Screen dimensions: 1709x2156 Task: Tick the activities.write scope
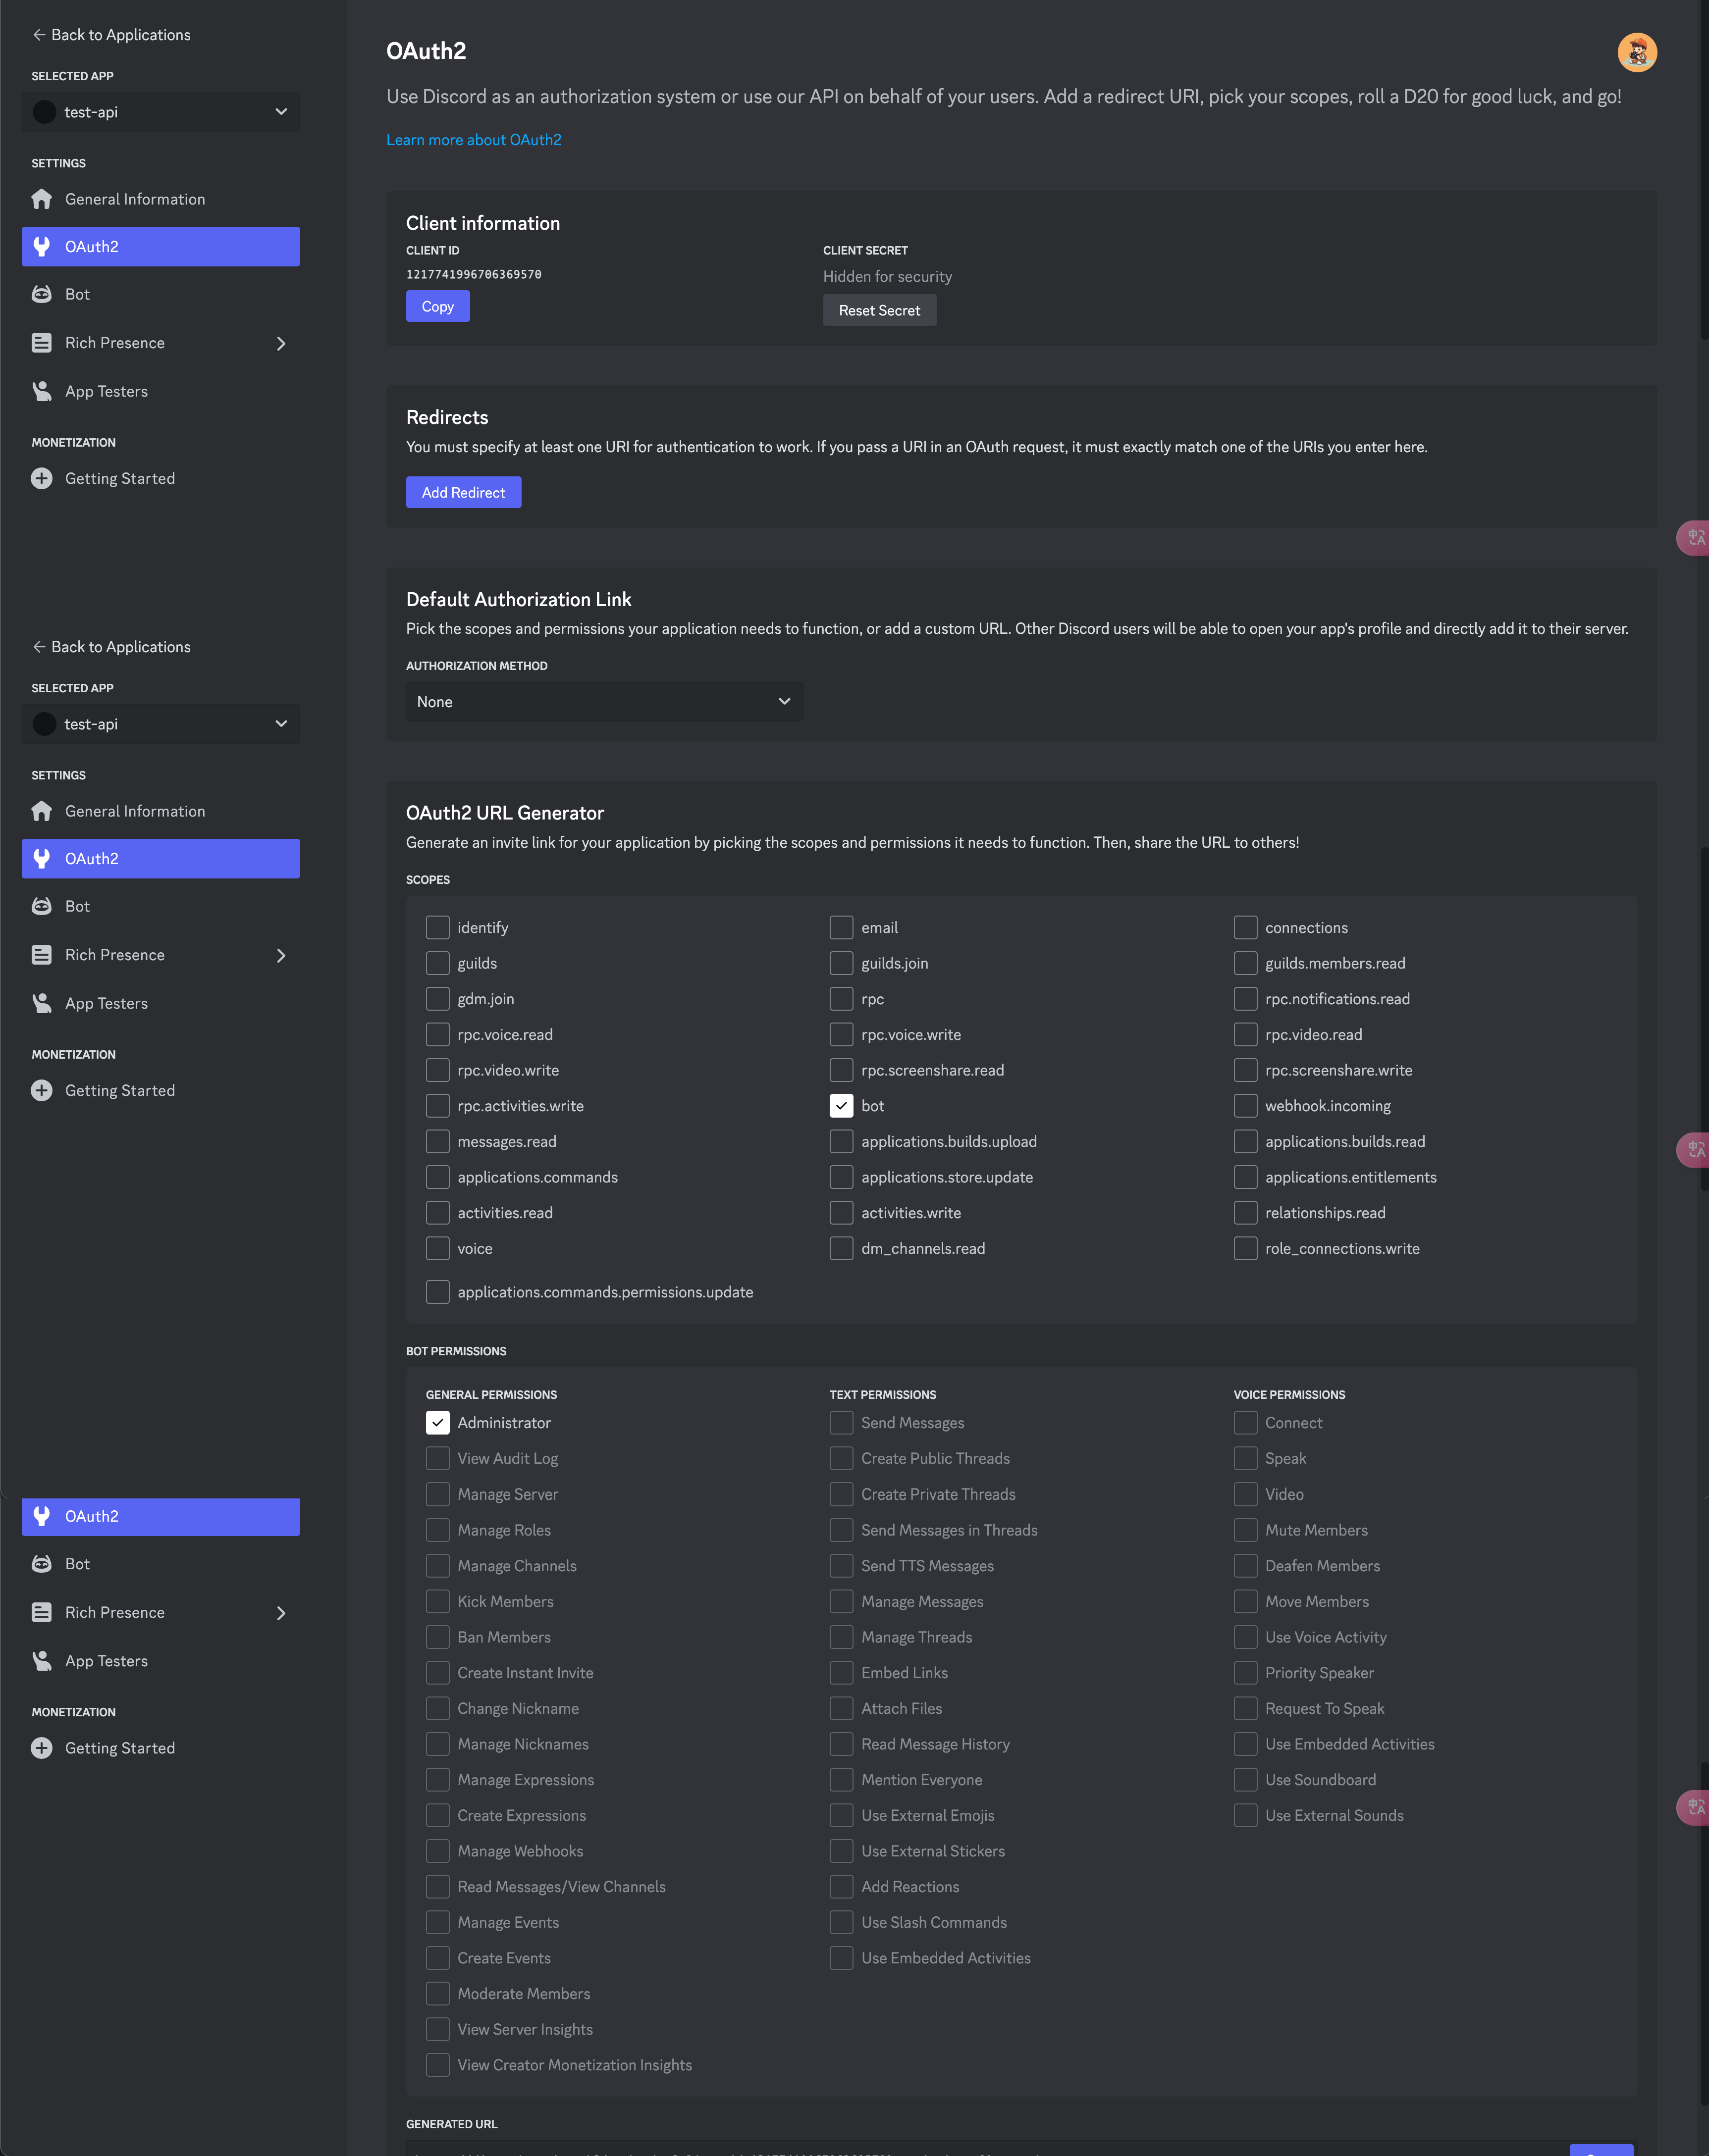[x=842, y=1213]
